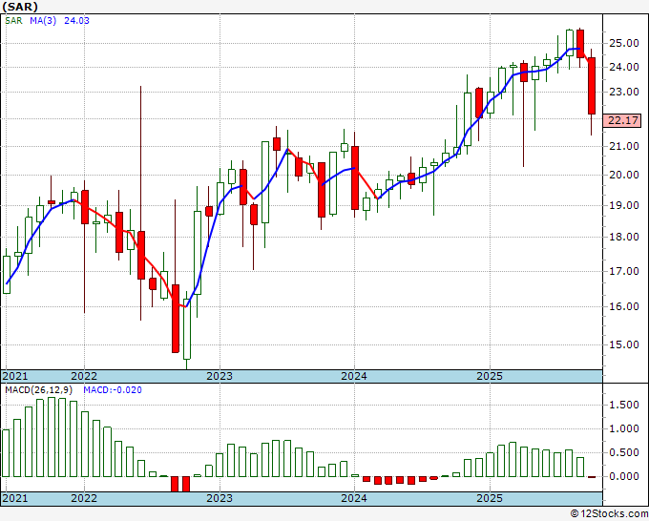
Task: Click the 17.00 price axis label
Action: [624, 271]
